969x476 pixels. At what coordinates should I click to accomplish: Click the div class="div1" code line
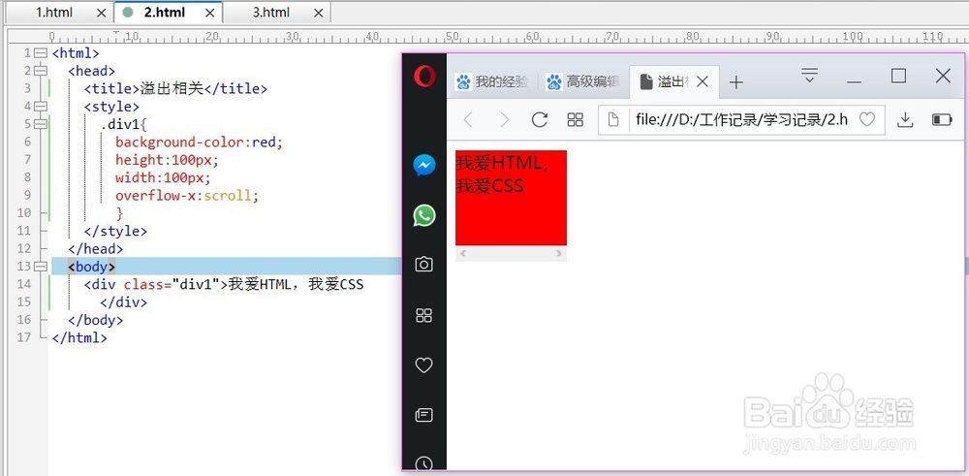coord(224,284)
